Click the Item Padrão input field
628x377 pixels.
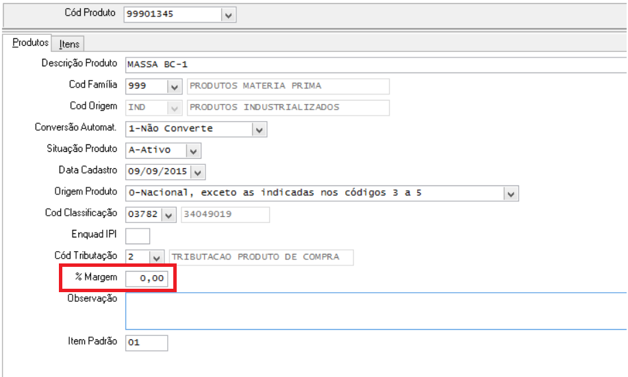147,342
